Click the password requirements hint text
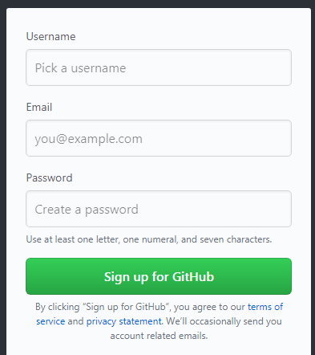The width and height of the screenshot is (315, 355). (x=149, y=239)
